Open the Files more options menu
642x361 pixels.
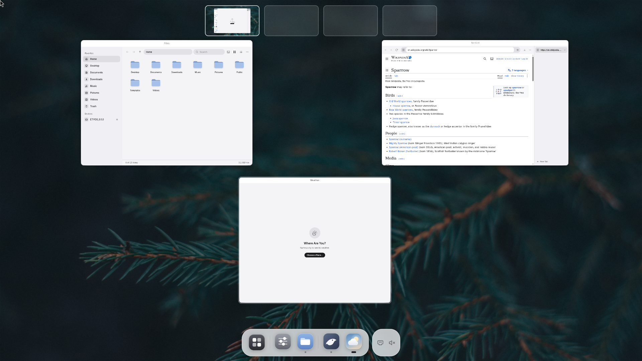(247, 52)
